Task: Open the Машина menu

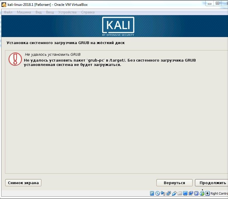Action: pos(24,12)
